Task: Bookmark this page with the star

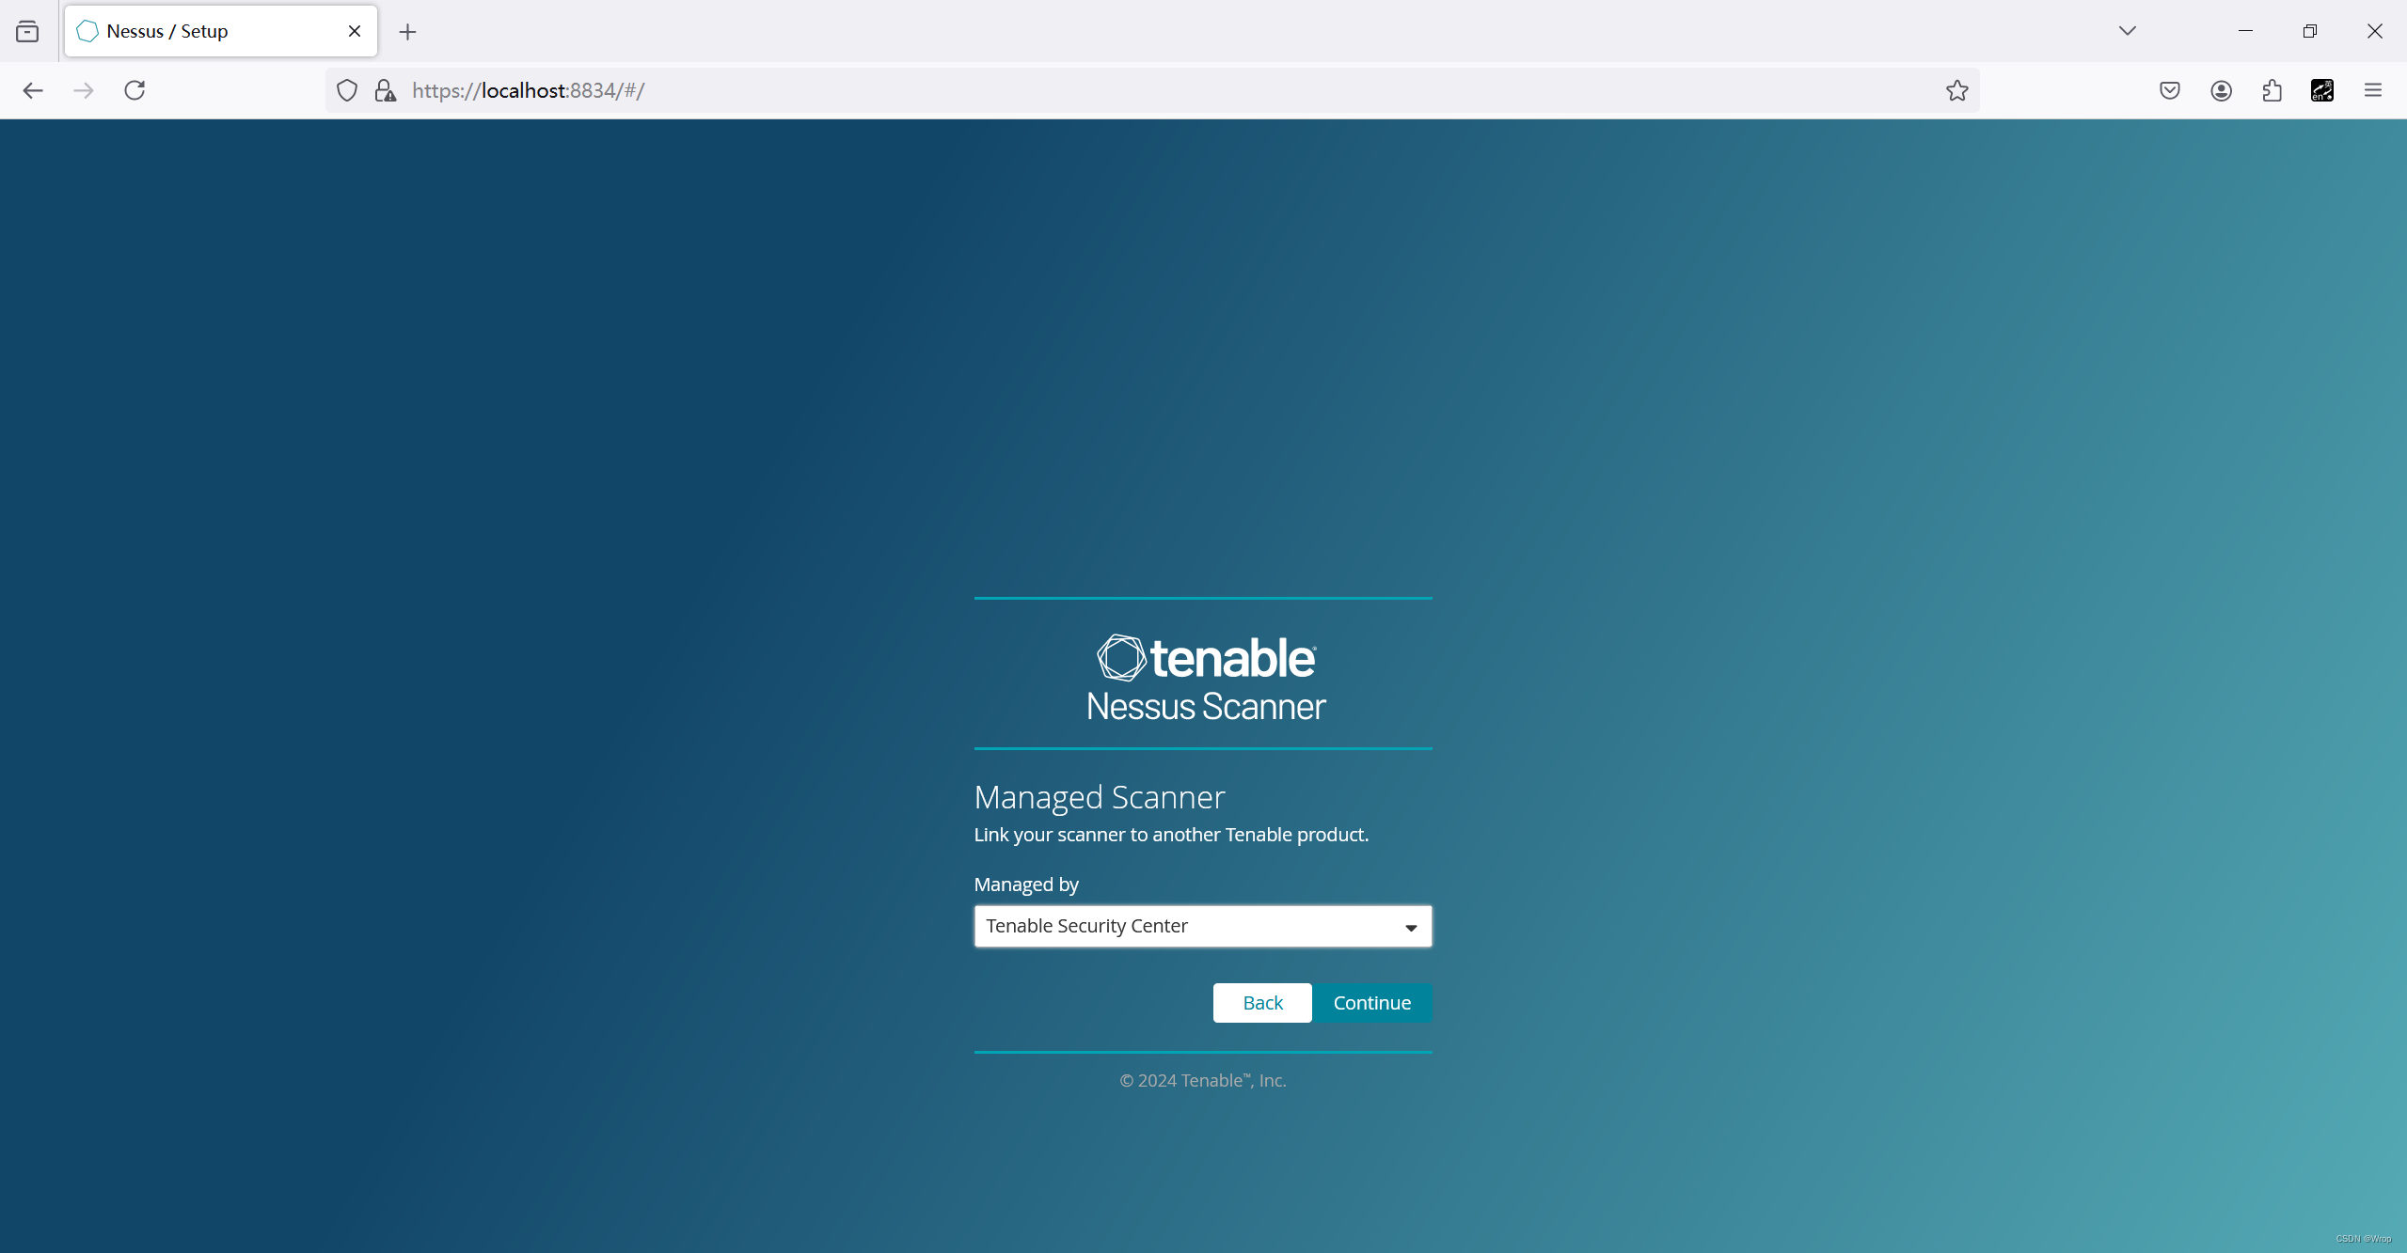Action: pos(1957,90)
